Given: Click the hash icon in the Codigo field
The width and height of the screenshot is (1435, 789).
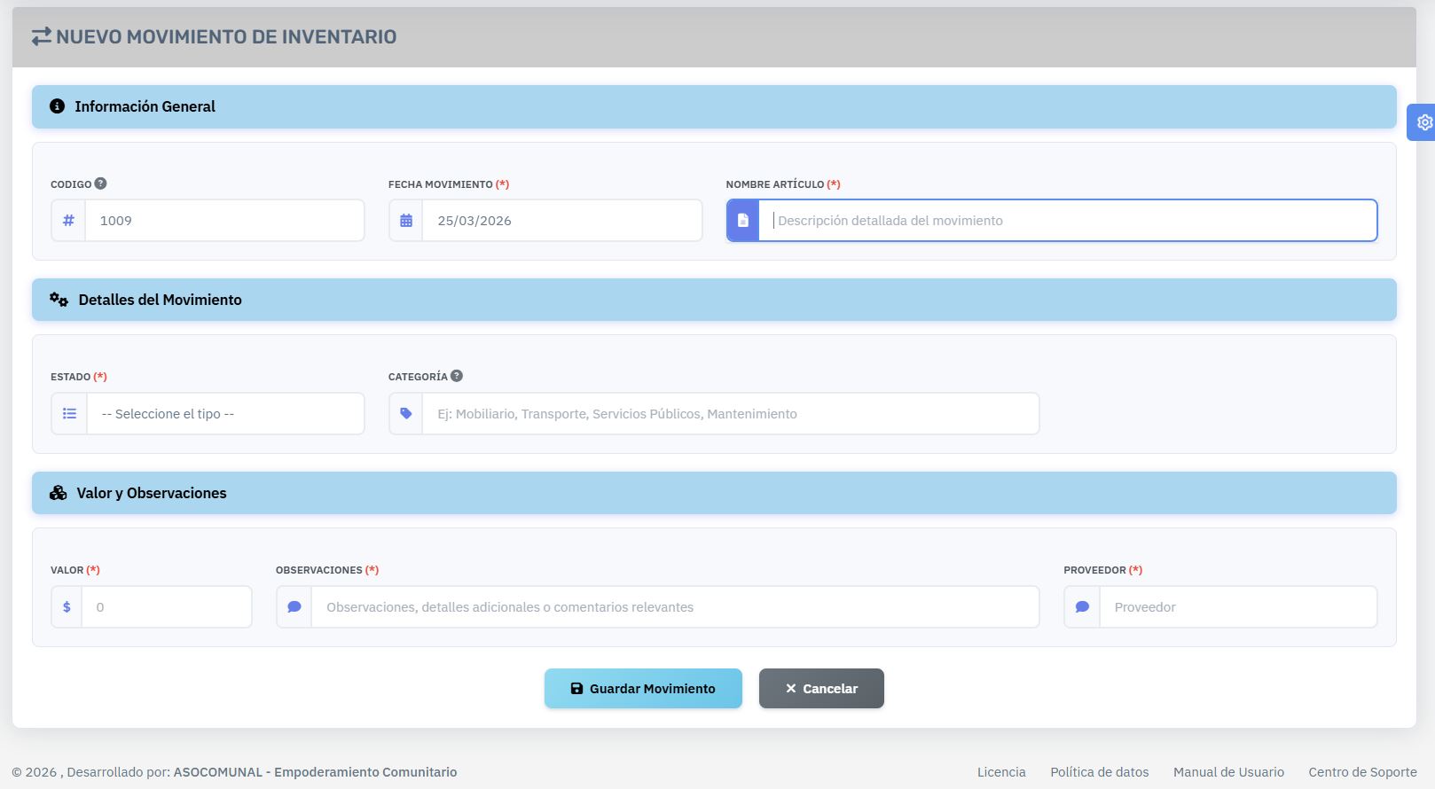Looking at the screenshot, I should pyautogui.click(x=68, y=221).
